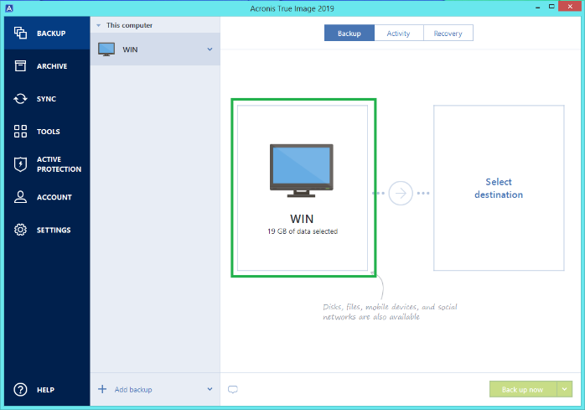Open the Backup section icon

[20, 33]
